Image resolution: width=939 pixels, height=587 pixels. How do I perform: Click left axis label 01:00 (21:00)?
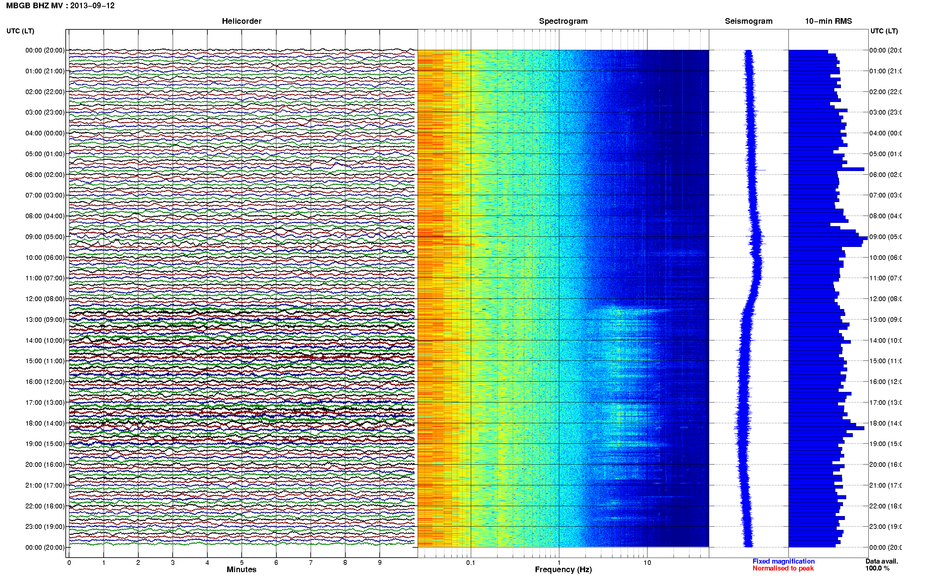45,71
